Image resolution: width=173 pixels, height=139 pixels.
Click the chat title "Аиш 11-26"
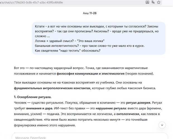[90, 13]
